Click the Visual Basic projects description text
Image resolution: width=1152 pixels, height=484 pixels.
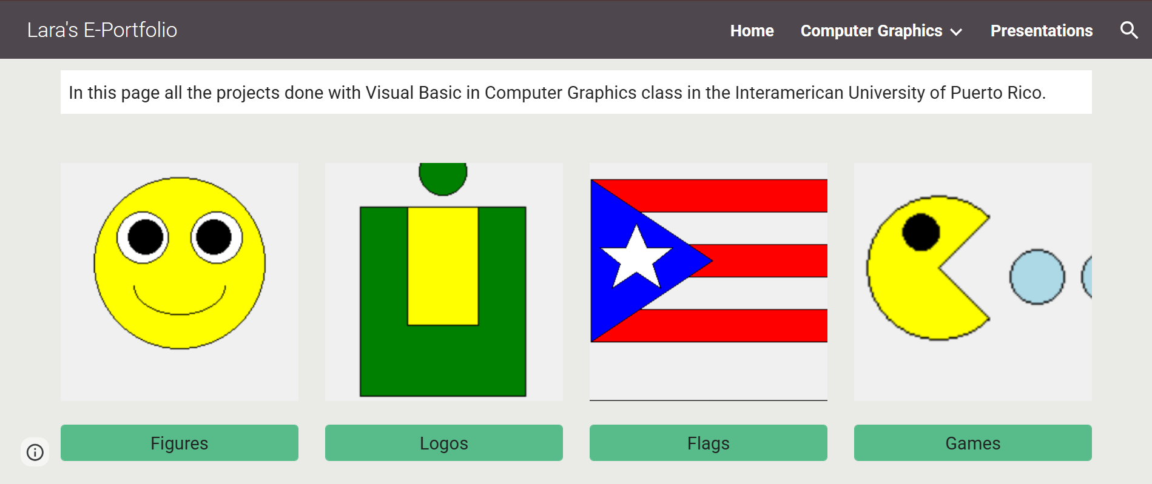(x=557, y=93)
